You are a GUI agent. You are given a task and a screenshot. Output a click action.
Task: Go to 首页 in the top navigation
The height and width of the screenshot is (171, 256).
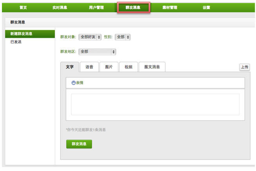23,7
